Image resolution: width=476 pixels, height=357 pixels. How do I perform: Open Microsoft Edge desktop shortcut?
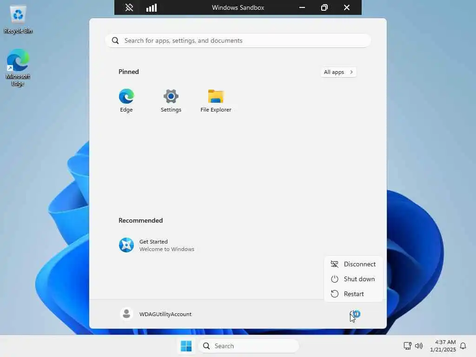click(x=18, y=67)
